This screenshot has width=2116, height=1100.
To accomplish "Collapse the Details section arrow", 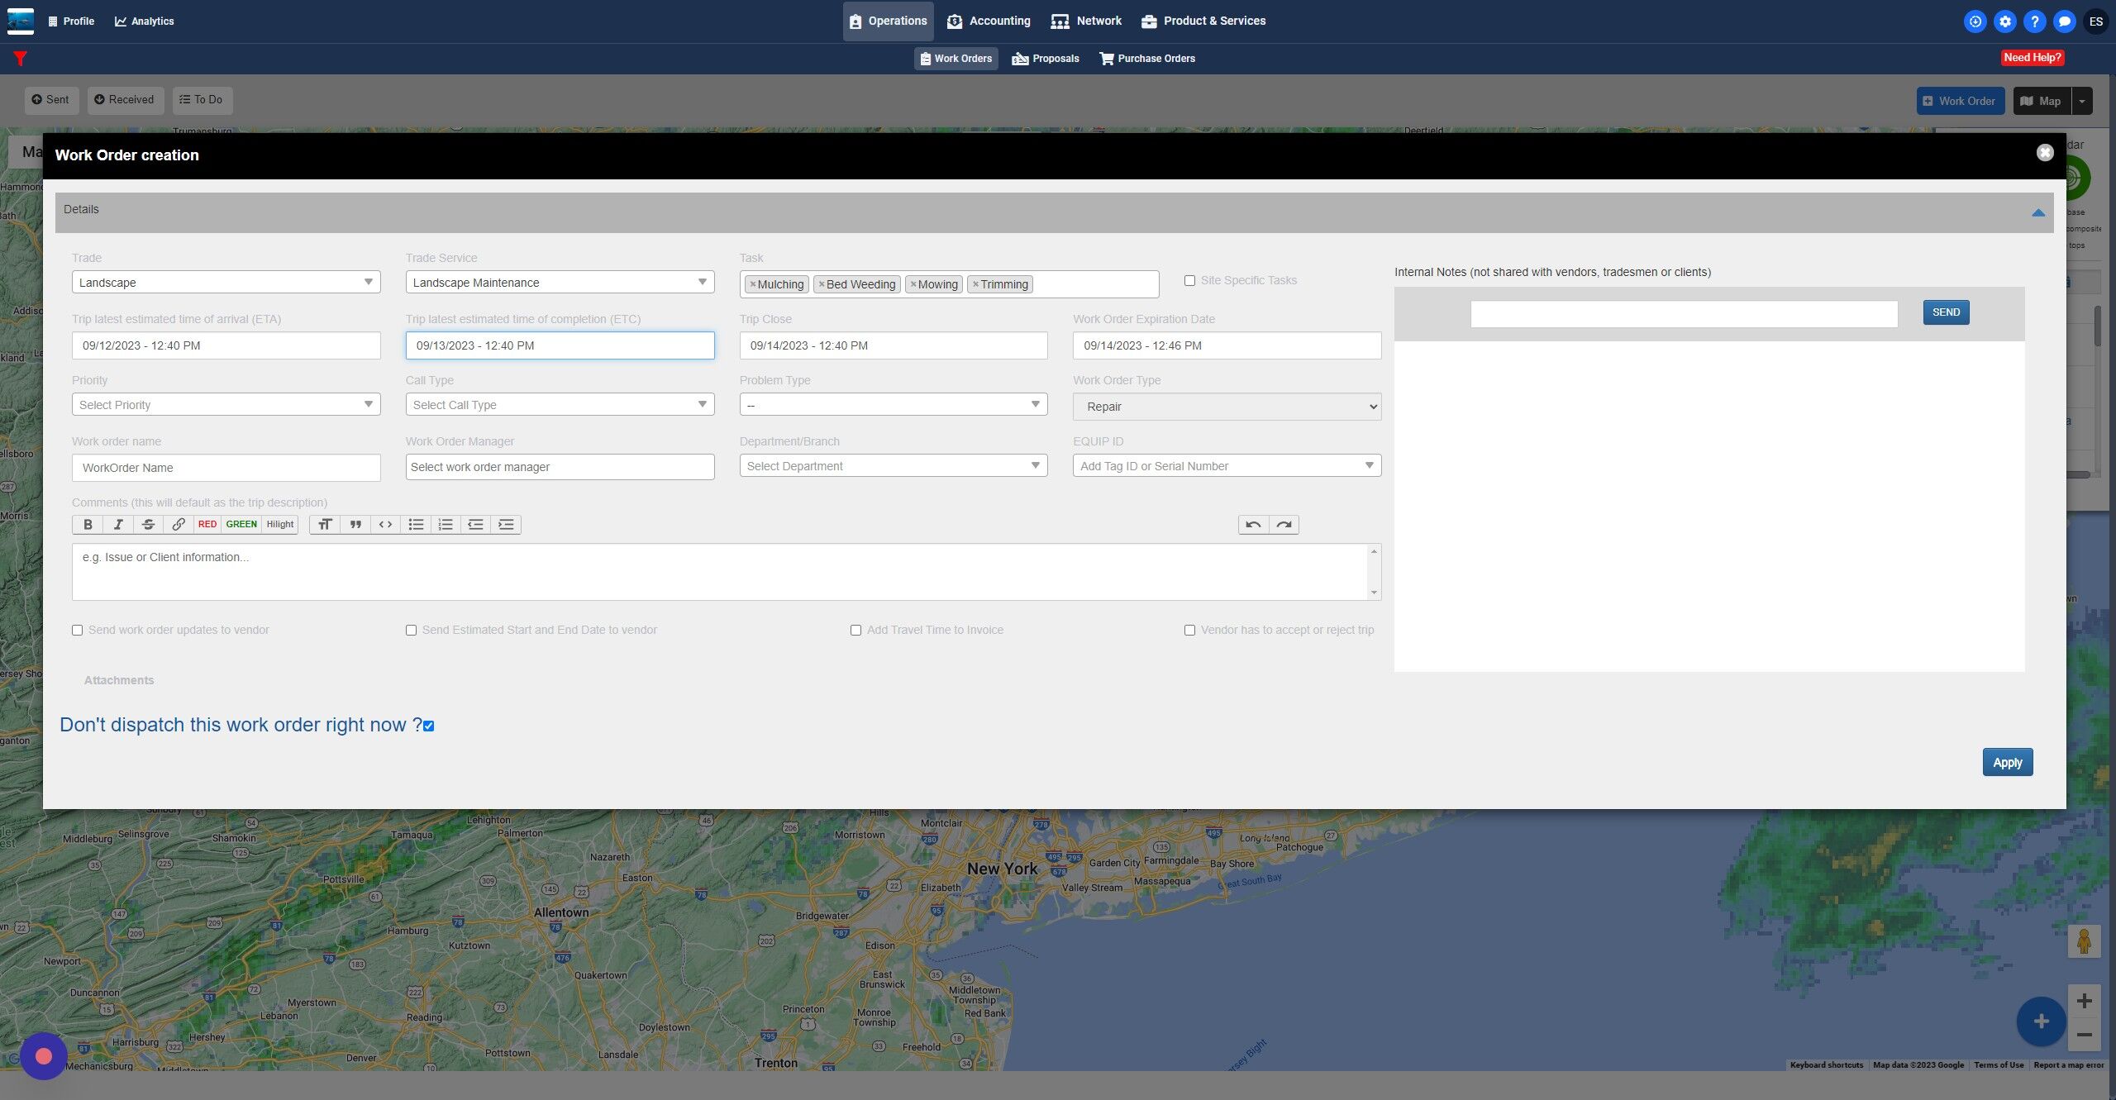I will pos(2037,213).
